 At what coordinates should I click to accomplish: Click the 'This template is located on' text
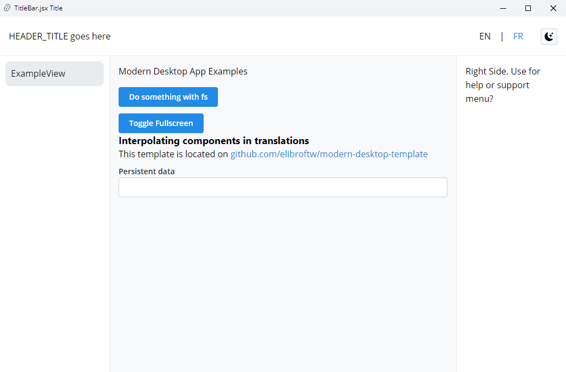click(x=173, y=154)
